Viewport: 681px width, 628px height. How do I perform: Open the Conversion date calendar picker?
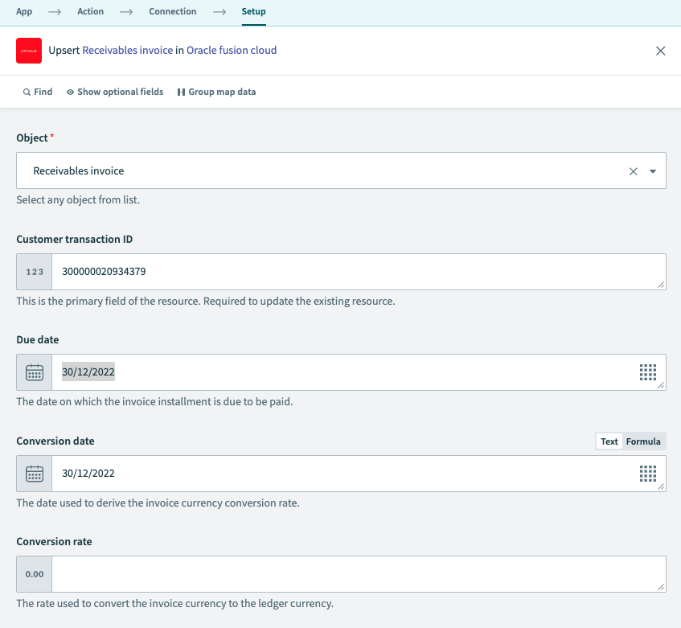coord(33,473)
